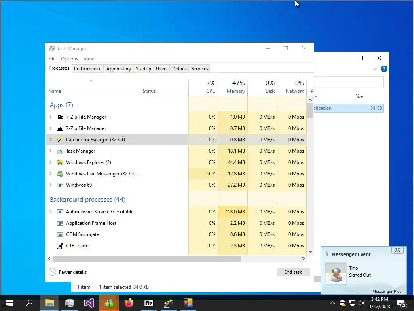Open File Explorer from the taskbar
The height and width of the screenshot is (311, 414).
49,303
